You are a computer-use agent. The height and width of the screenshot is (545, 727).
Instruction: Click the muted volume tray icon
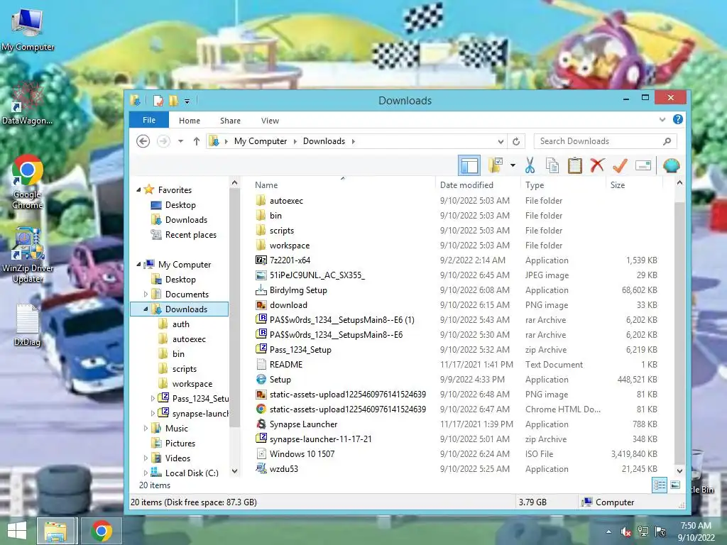click(626, 532)
